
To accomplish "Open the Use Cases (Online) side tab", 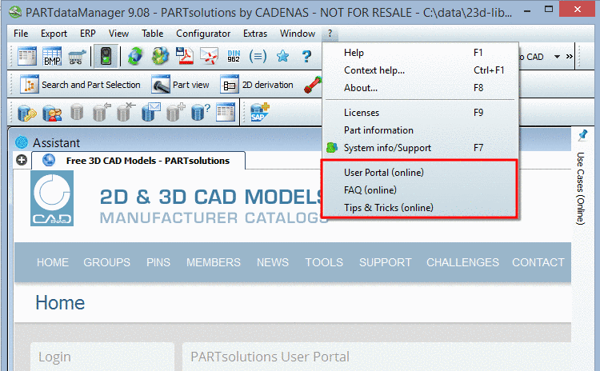I will 581,188.
